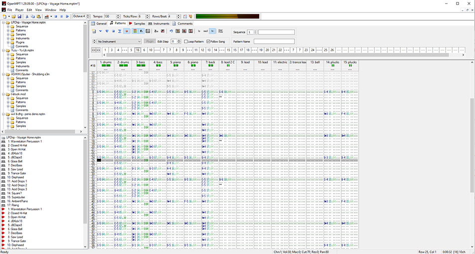Select order entry 26 in the sequence
Screen dimensions: 475x254
332,50
